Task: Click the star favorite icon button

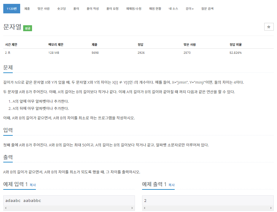Action: tap(269, 27)
